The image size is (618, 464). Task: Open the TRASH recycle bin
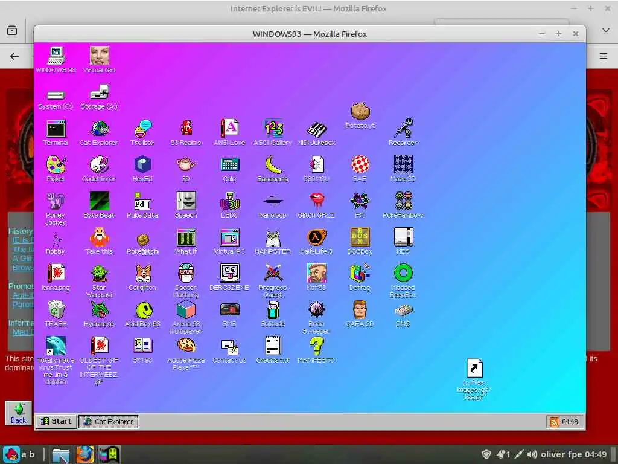[x=56, y=310]
